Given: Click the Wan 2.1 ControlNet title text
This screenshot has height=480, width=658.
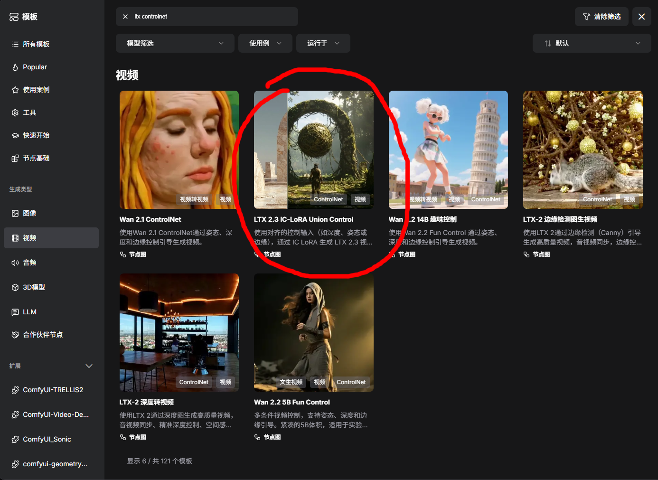Looking at the screenshot, I should click(x=150, y=219).
